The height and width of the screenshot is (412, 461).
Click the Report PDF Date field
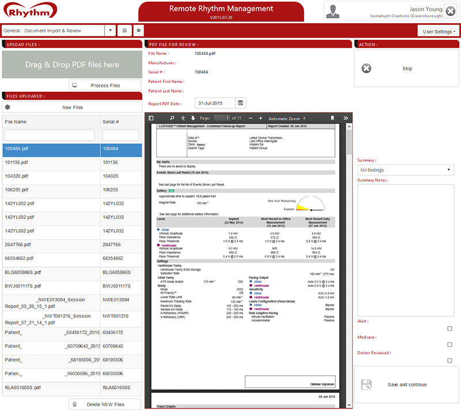pos(215,103)
